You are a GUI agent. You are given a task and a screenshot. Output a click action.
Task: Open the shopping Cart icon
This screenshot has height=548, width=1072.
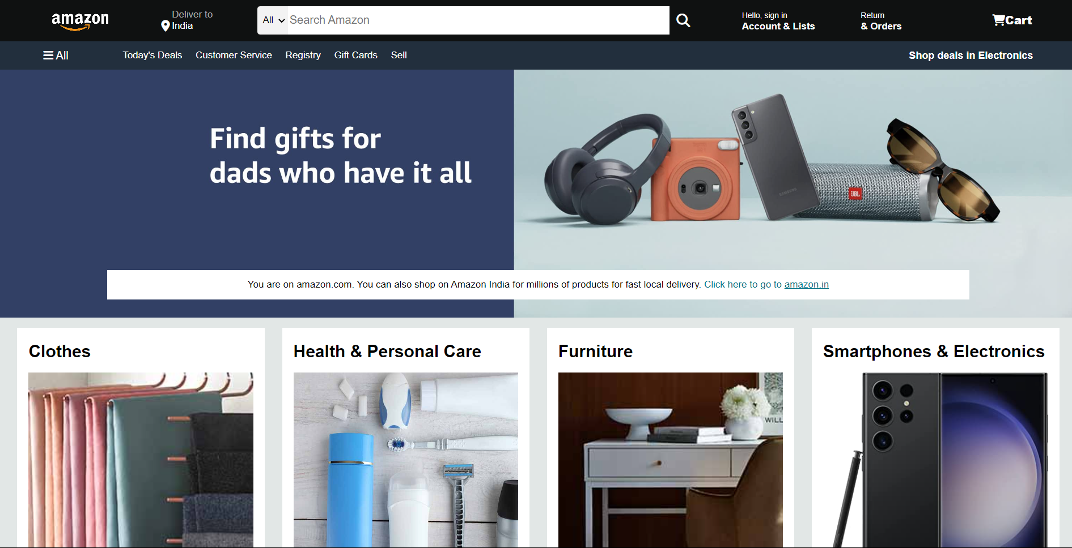pyautogui.click(x=1012, y=20)
